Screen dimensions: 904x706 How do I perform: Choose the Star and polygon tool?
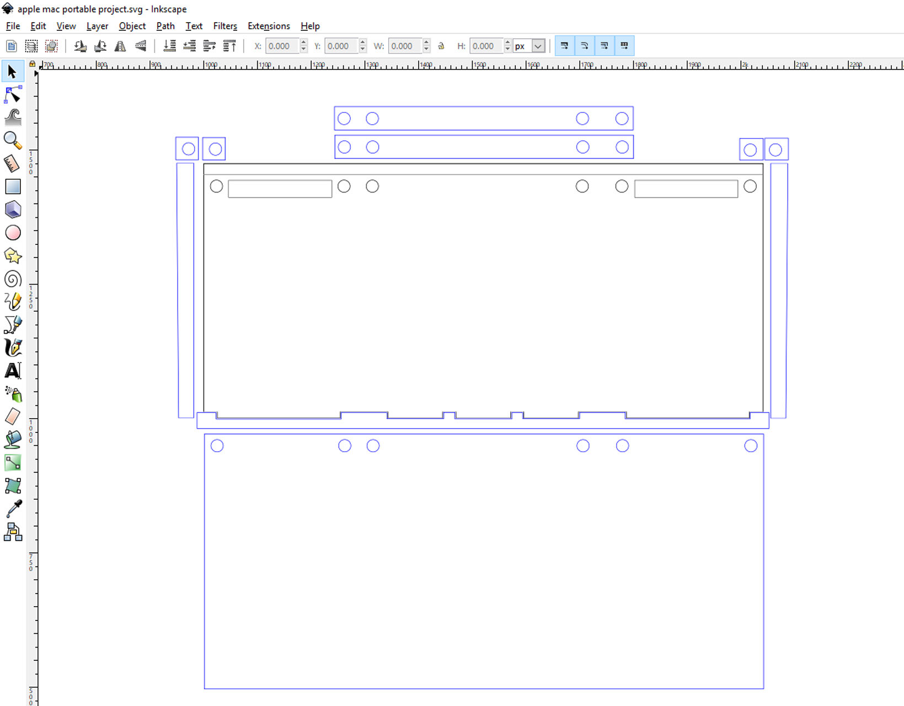click(x=13, y=256)
